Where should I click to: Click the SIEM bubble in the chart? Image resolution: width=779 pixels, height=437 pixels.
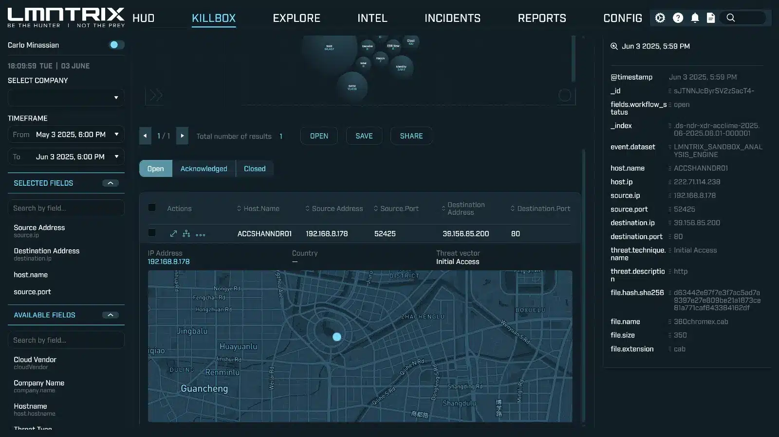point(352,87)
